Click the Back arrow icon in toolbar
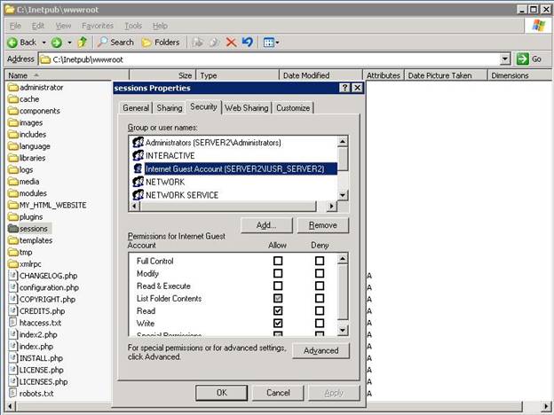The width and height of the screenshot is (554, 415). coord(12,43)
